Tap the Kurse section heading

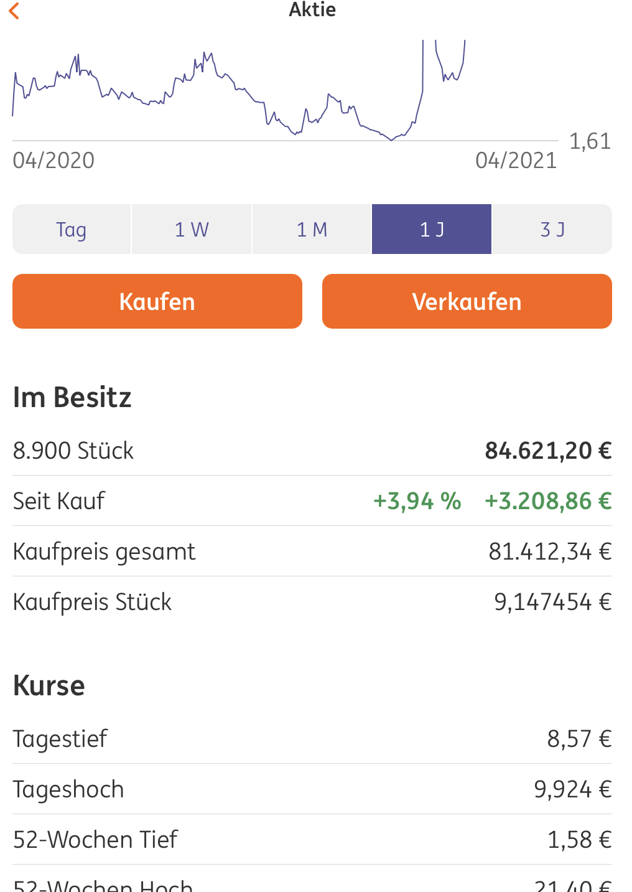click(49, 686)
